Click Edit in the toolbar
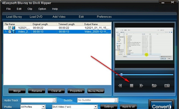 point(81,17)
